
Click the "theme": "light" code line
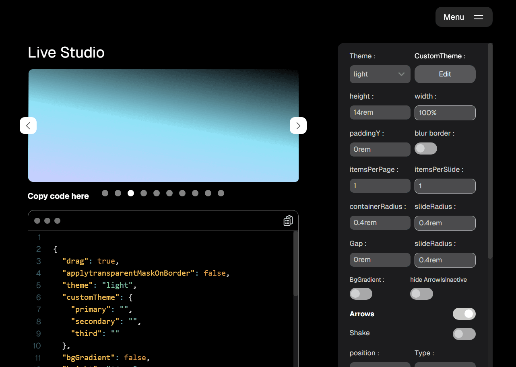click(99, 285)
